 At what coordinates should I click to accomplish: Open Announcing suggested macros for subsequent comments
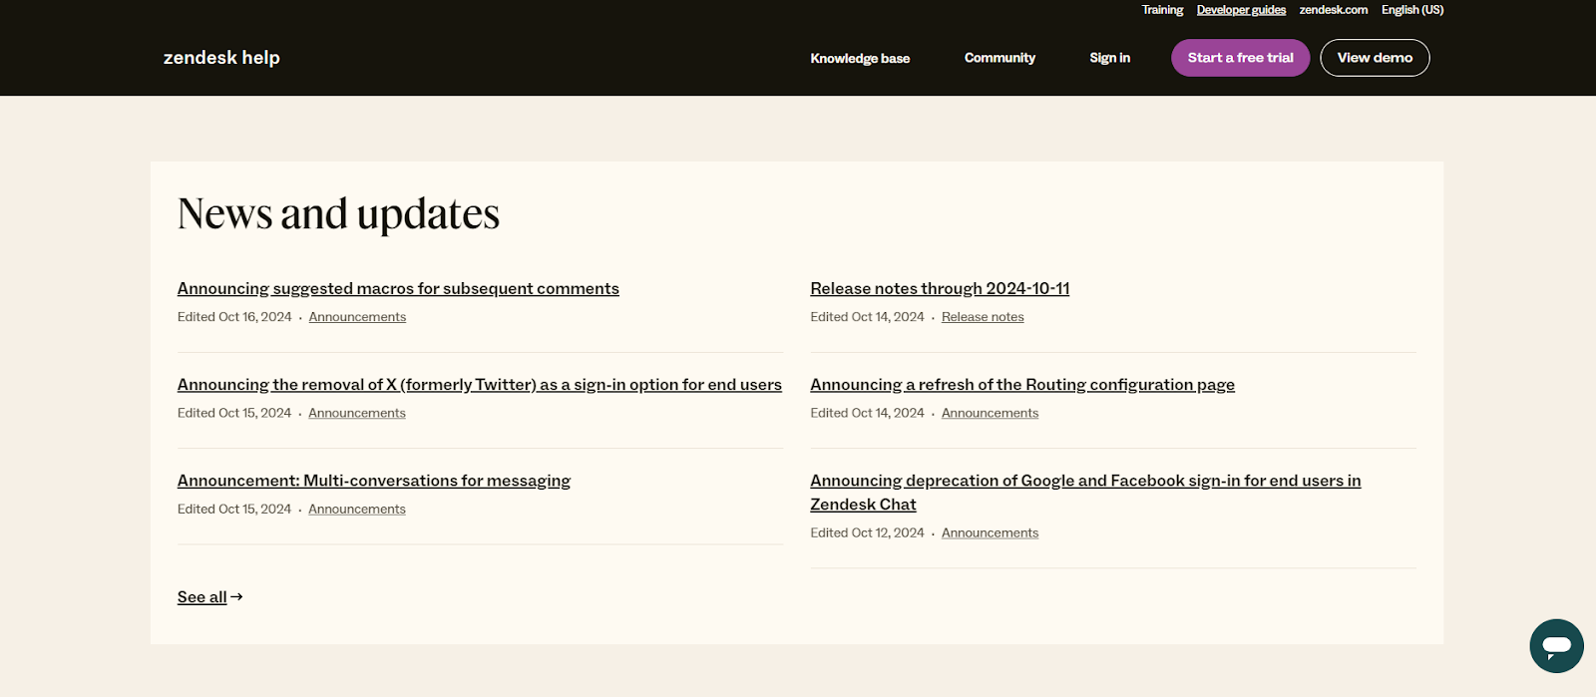398,288
